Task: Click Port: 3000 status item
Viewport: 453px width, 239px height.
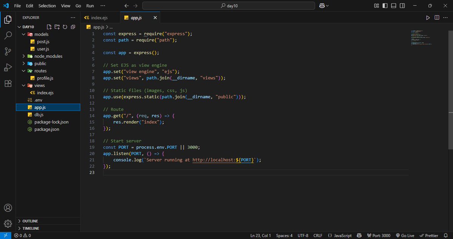Action: 378,235
